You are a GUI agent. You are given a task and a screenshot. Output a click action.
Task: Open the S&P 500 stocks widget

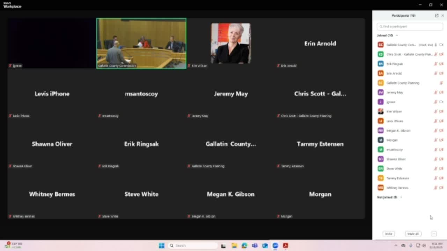tap(14, 245)
